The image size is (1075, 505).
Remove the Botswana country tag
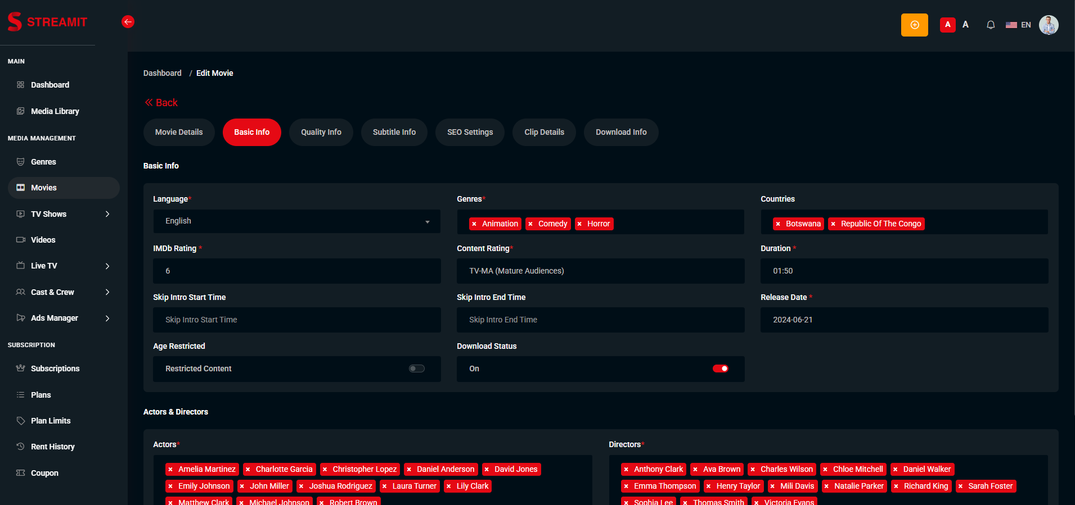click(x=778, y=224)
